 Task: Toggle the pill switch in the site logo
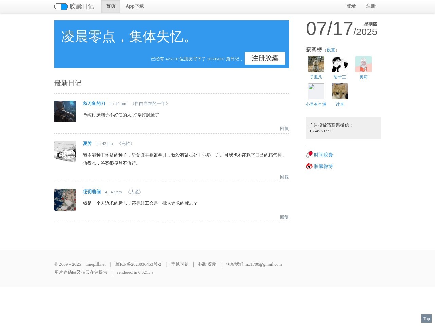coord(60,6)
